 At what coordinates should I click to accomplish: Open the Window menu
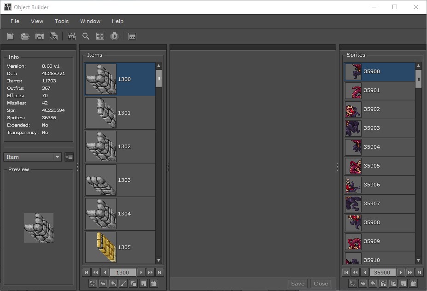[x=90, y=21]
